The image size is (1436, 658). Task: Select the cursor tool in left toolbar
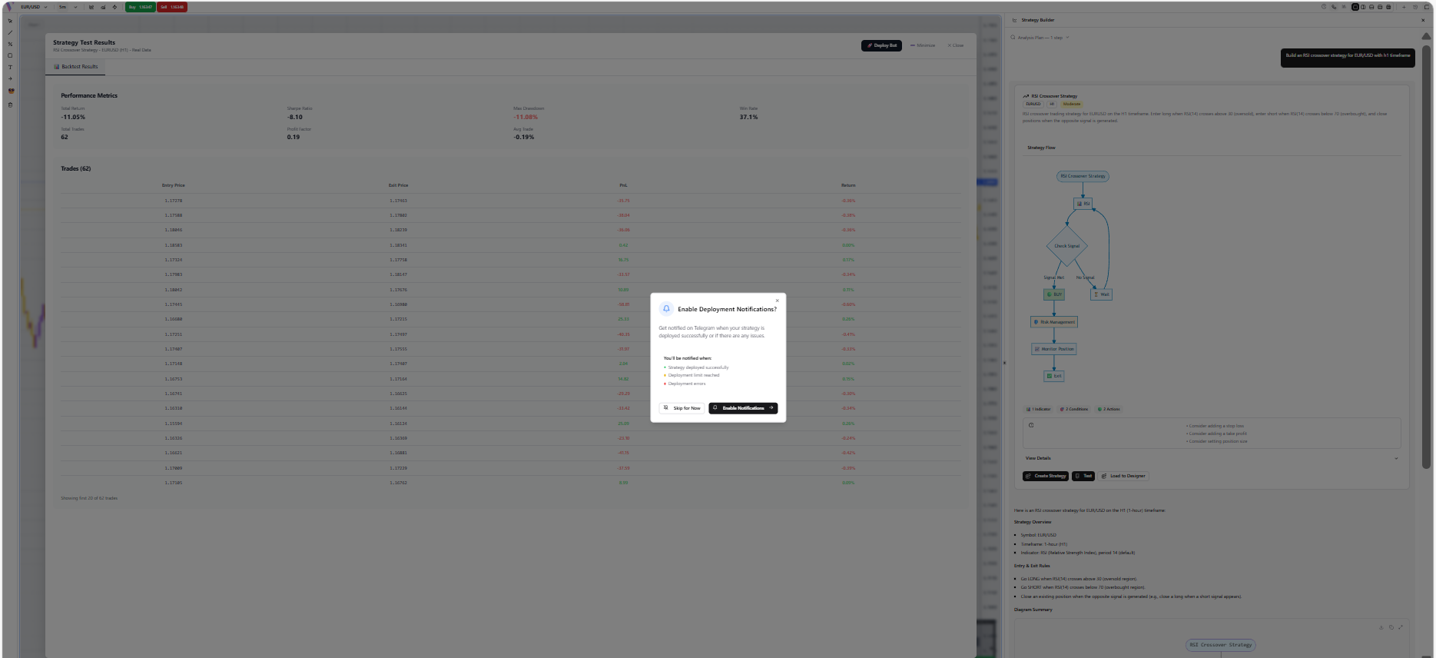(10, 21)
